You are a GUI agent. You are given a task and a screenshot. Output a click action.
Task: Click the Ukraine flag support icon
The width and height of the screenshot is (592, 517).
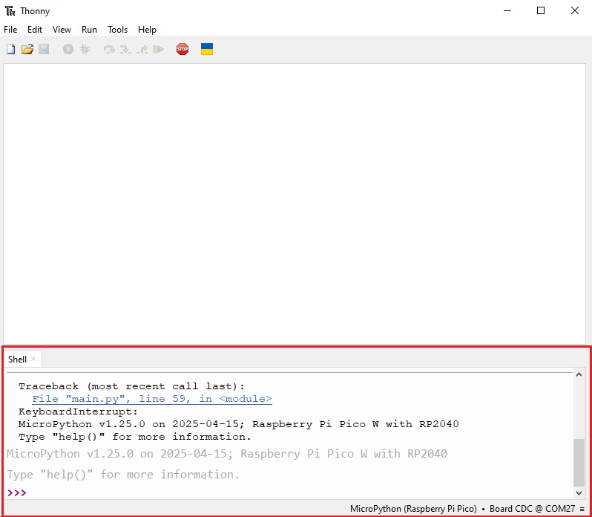tap(207, 49)
